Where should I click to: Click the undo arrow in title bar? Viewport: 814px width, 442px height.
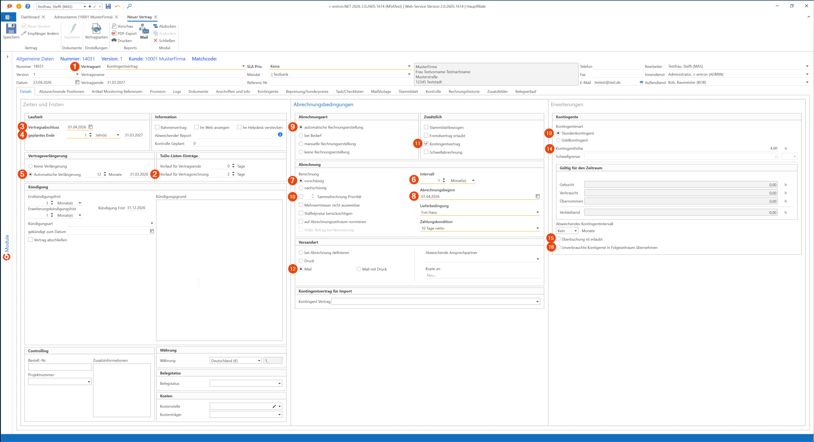coord(118,6)
